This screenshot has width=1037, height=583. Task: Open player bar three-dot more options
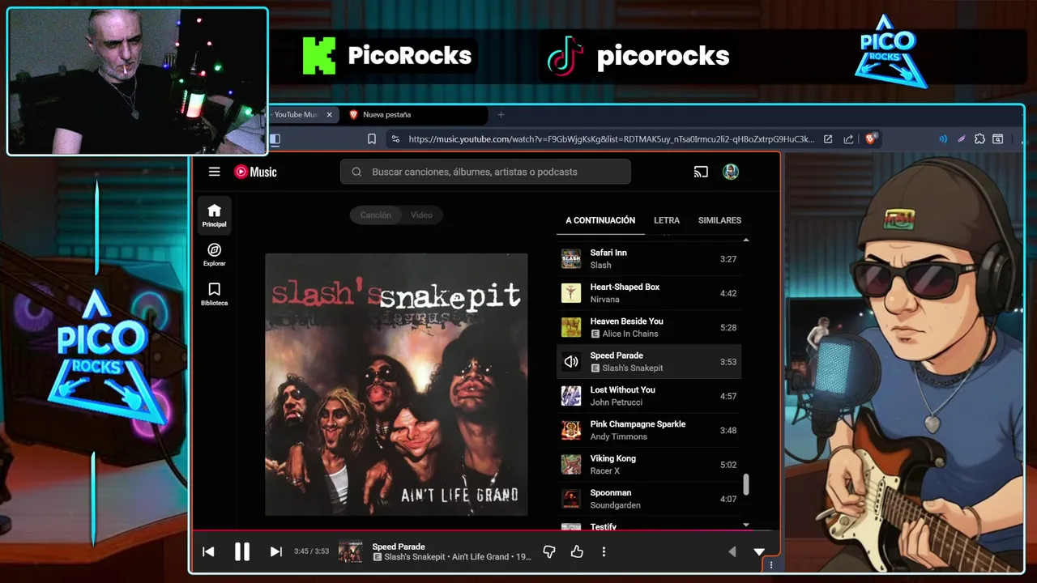pos(604,551)
